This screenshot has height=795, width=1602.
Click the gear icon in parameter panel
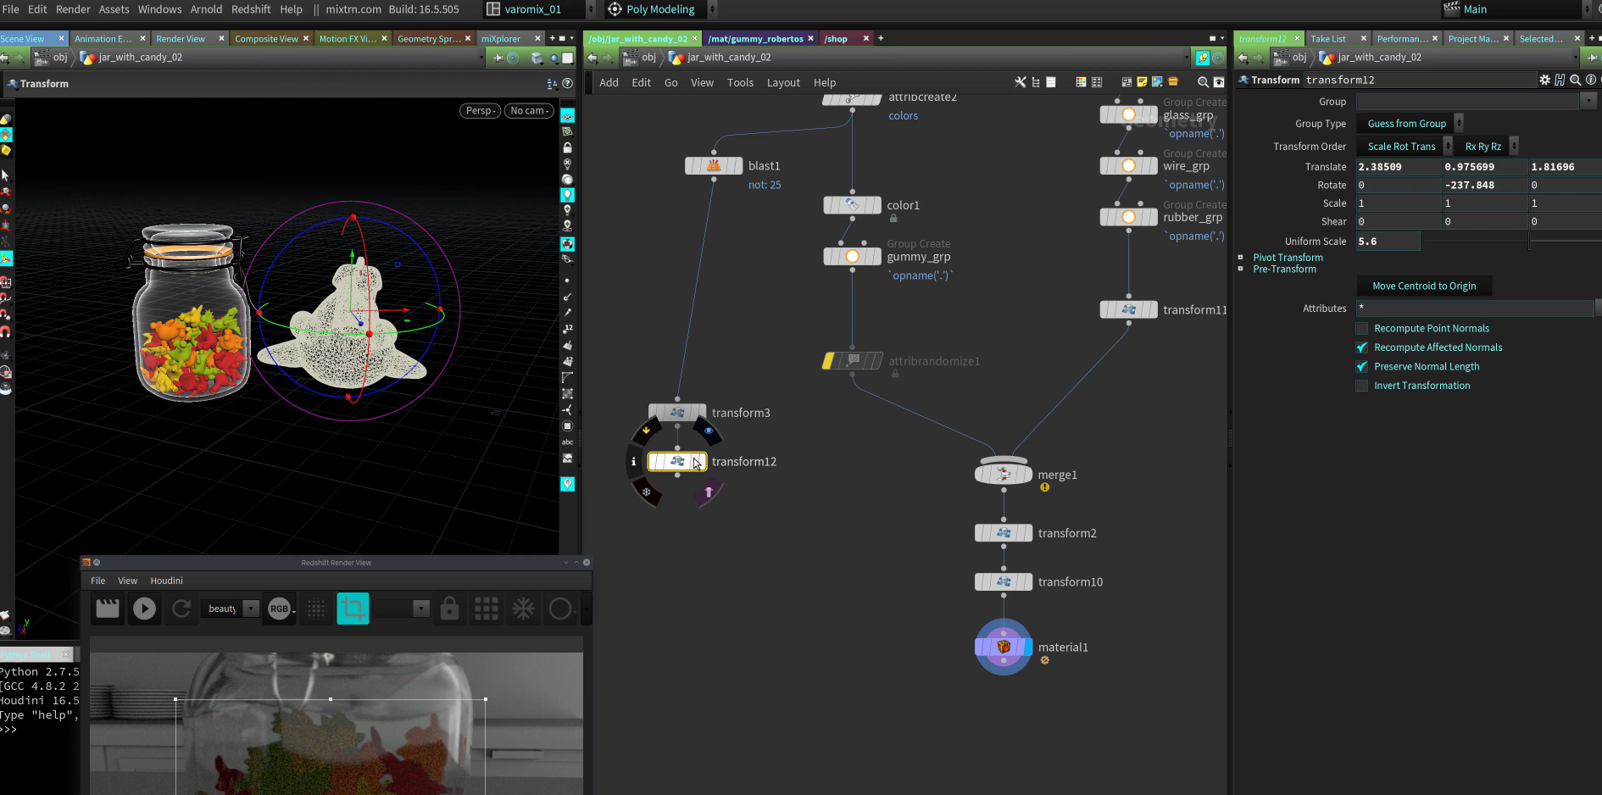pyautogui.click(x=1544, y=80)
